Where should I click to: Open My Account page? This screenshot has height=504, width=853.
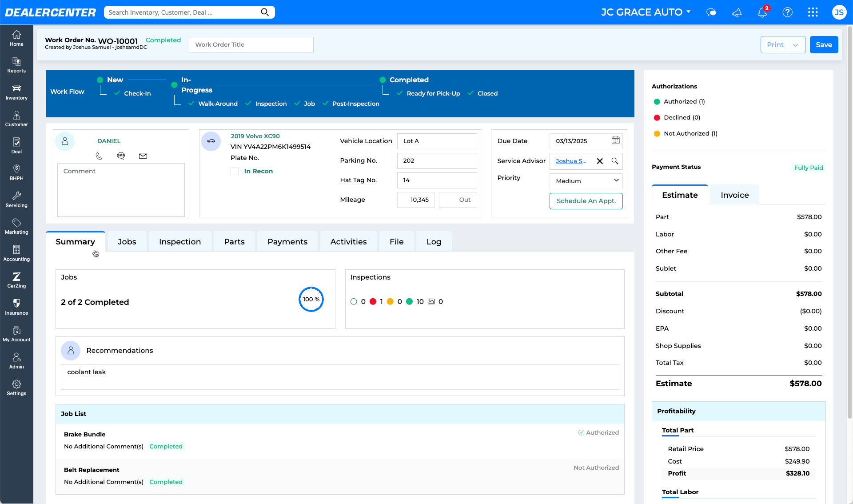coord(16,334)
